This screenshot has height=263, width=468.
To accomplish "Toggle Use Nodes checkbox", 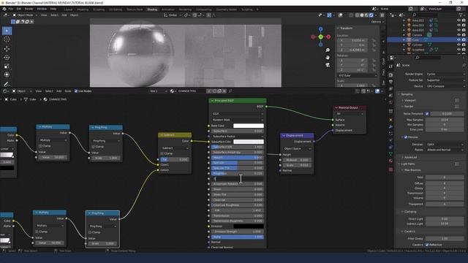I will (x=76, y=91).
